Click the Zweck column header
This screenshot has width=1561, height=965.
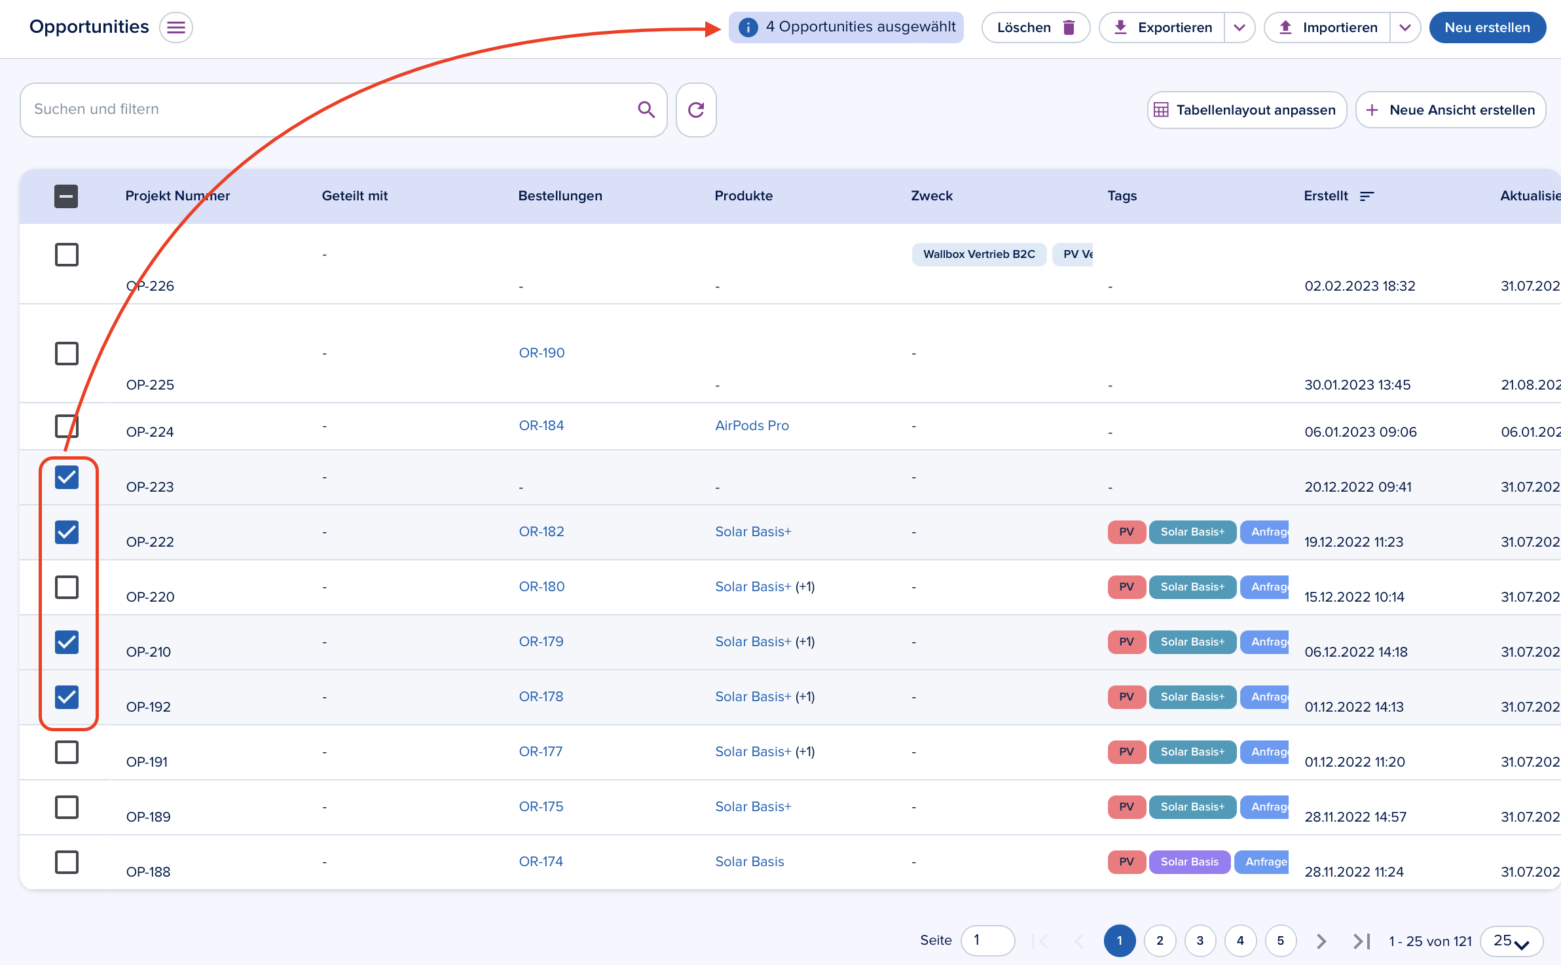coord(932,196)
